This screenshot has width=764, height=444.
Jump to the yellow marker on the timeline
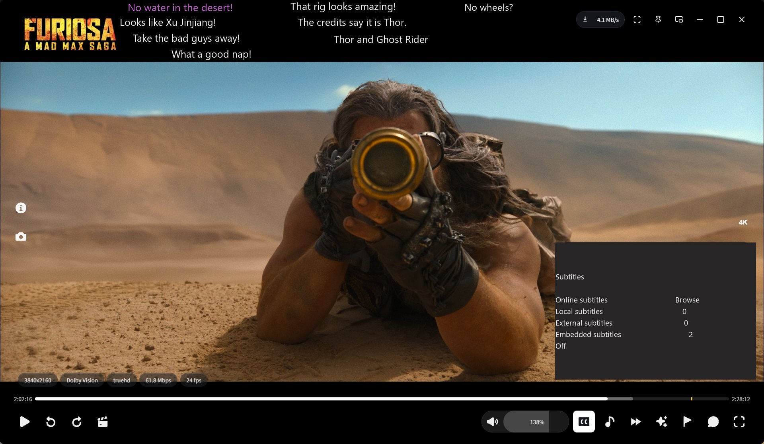click(692, 399)
